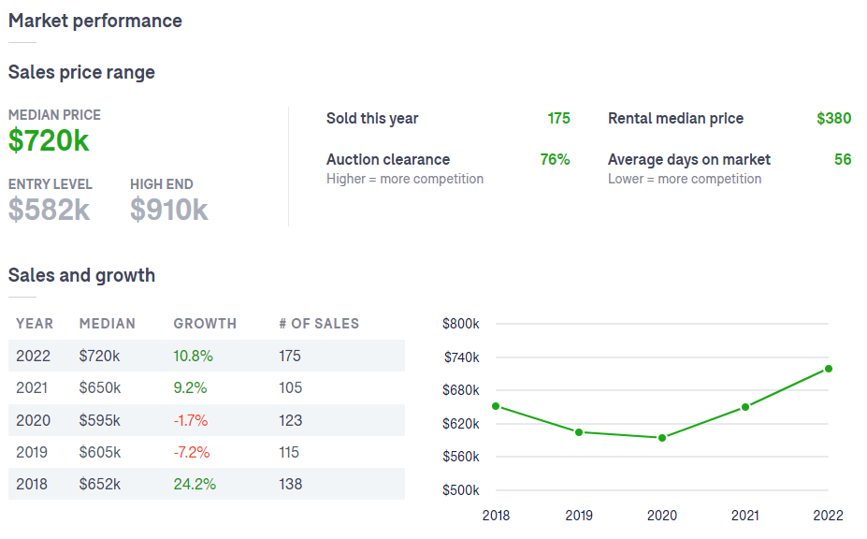Select the Sales and growth heading
Screen dimensions: 867x539
pyautogui.click(x=81, y=276)
